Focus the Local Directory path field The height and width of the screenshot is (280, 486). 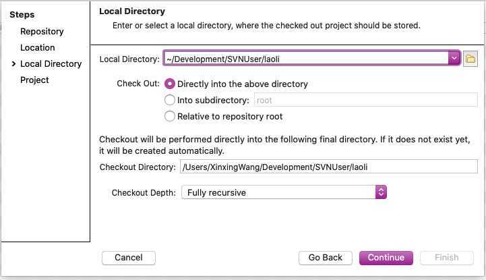click(306, 58)
